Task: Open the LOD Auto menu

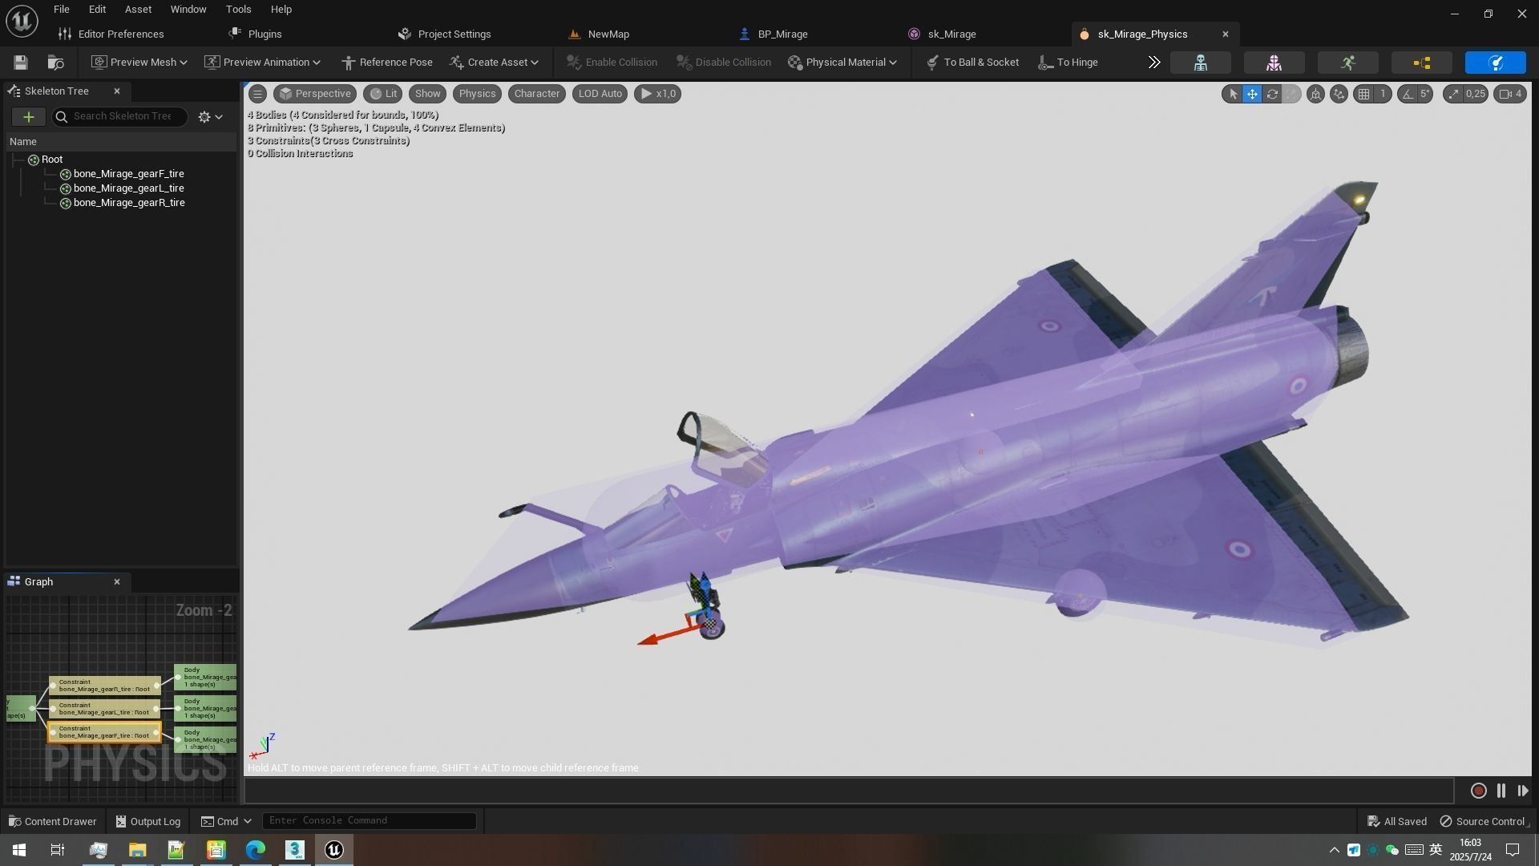Action: 600,94
